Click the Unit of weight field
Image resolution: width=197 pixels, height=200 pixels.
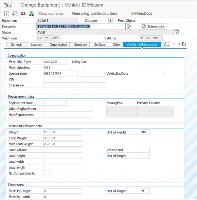(145, 132)
